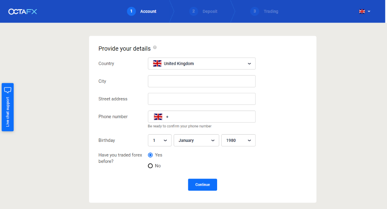The height and width of the screenshot is (209, 387).
Task: Click the 'Country' label
Action: (106, 63)
